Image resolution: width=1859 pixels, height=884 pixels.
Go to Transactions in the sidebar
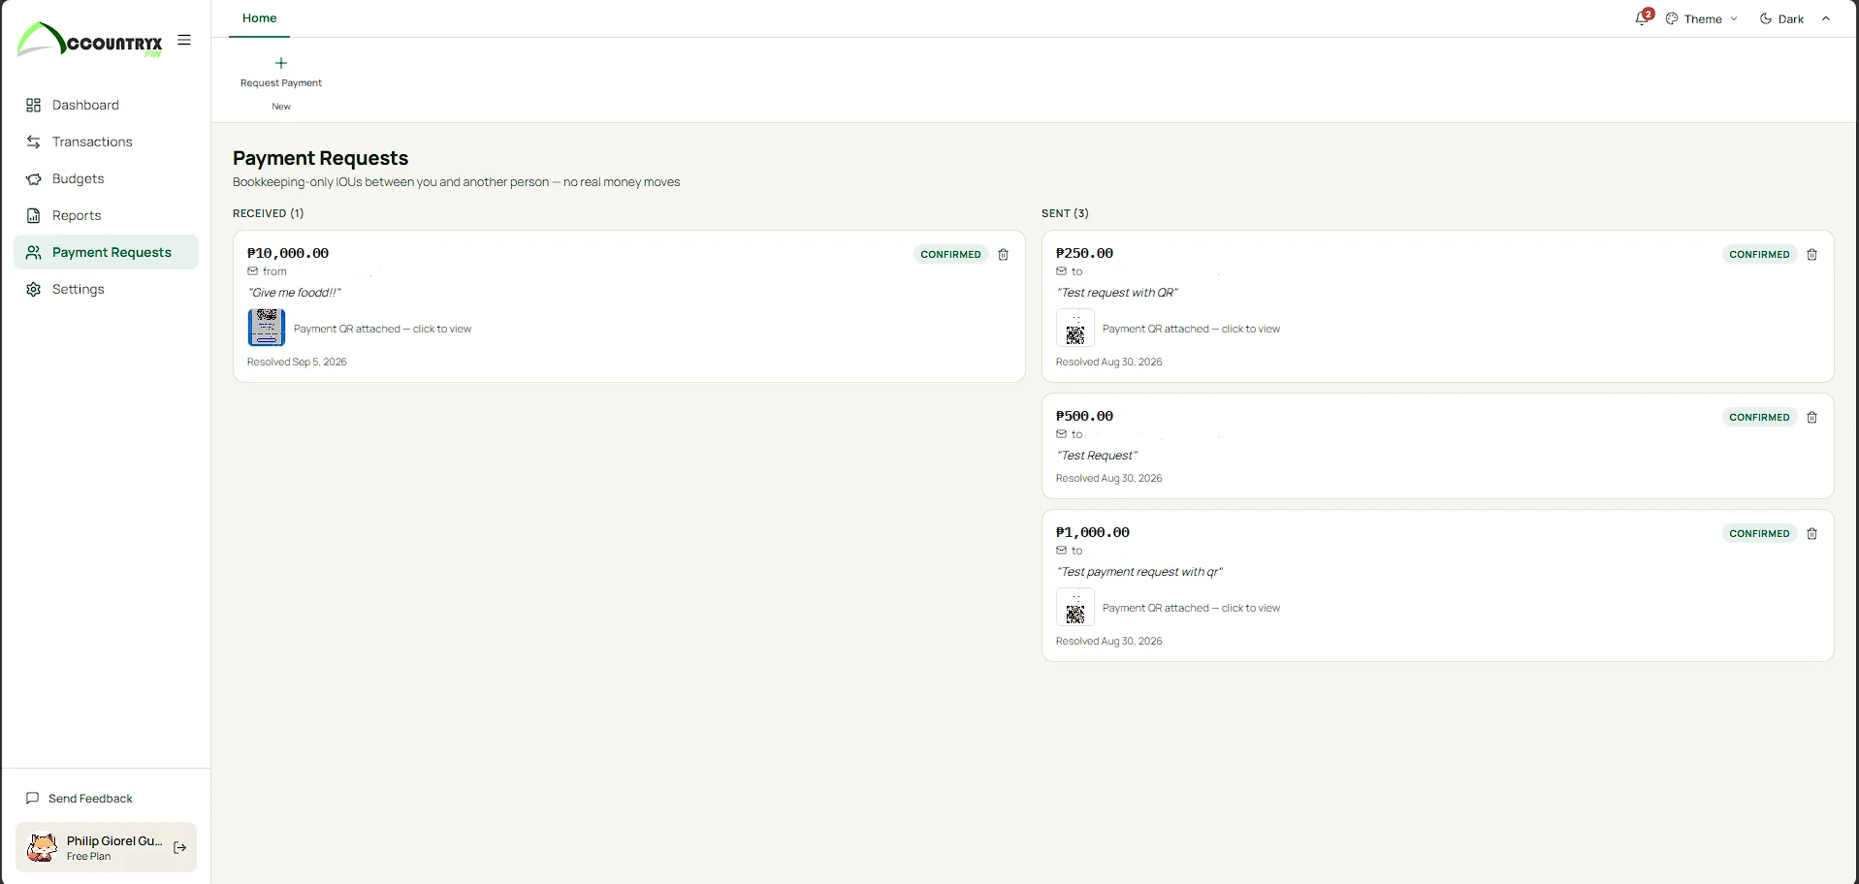point(106,142)
